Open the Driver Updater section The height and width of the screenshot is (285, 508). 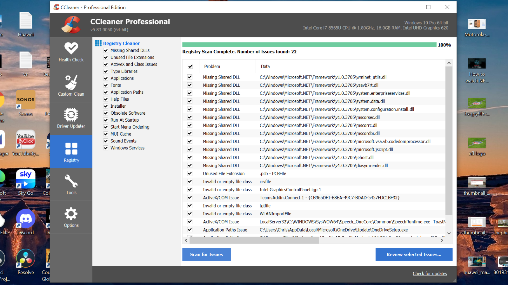coord(71,118)
